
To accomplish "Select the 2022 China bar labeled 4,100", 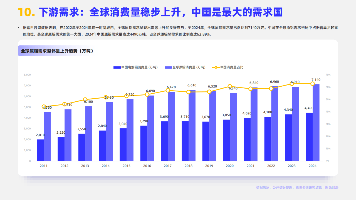I will 268,139.
